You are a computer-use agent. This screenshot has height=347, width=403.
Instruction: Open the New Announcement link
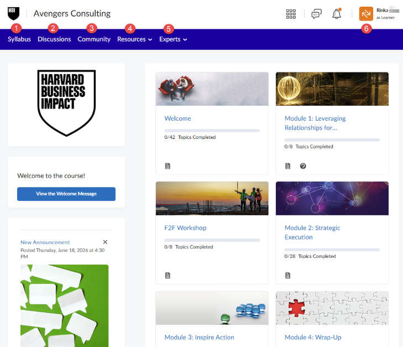click(x=45, y=242)
